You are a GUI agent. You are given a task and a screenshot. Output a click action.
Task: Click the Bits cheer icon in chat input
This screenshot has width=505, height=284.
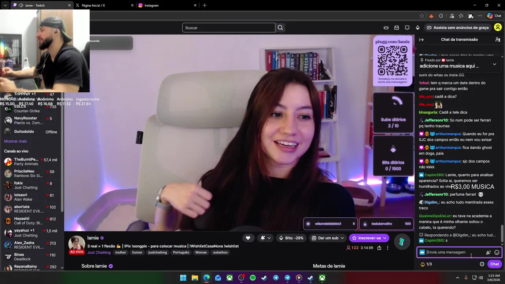pos(488,252)
